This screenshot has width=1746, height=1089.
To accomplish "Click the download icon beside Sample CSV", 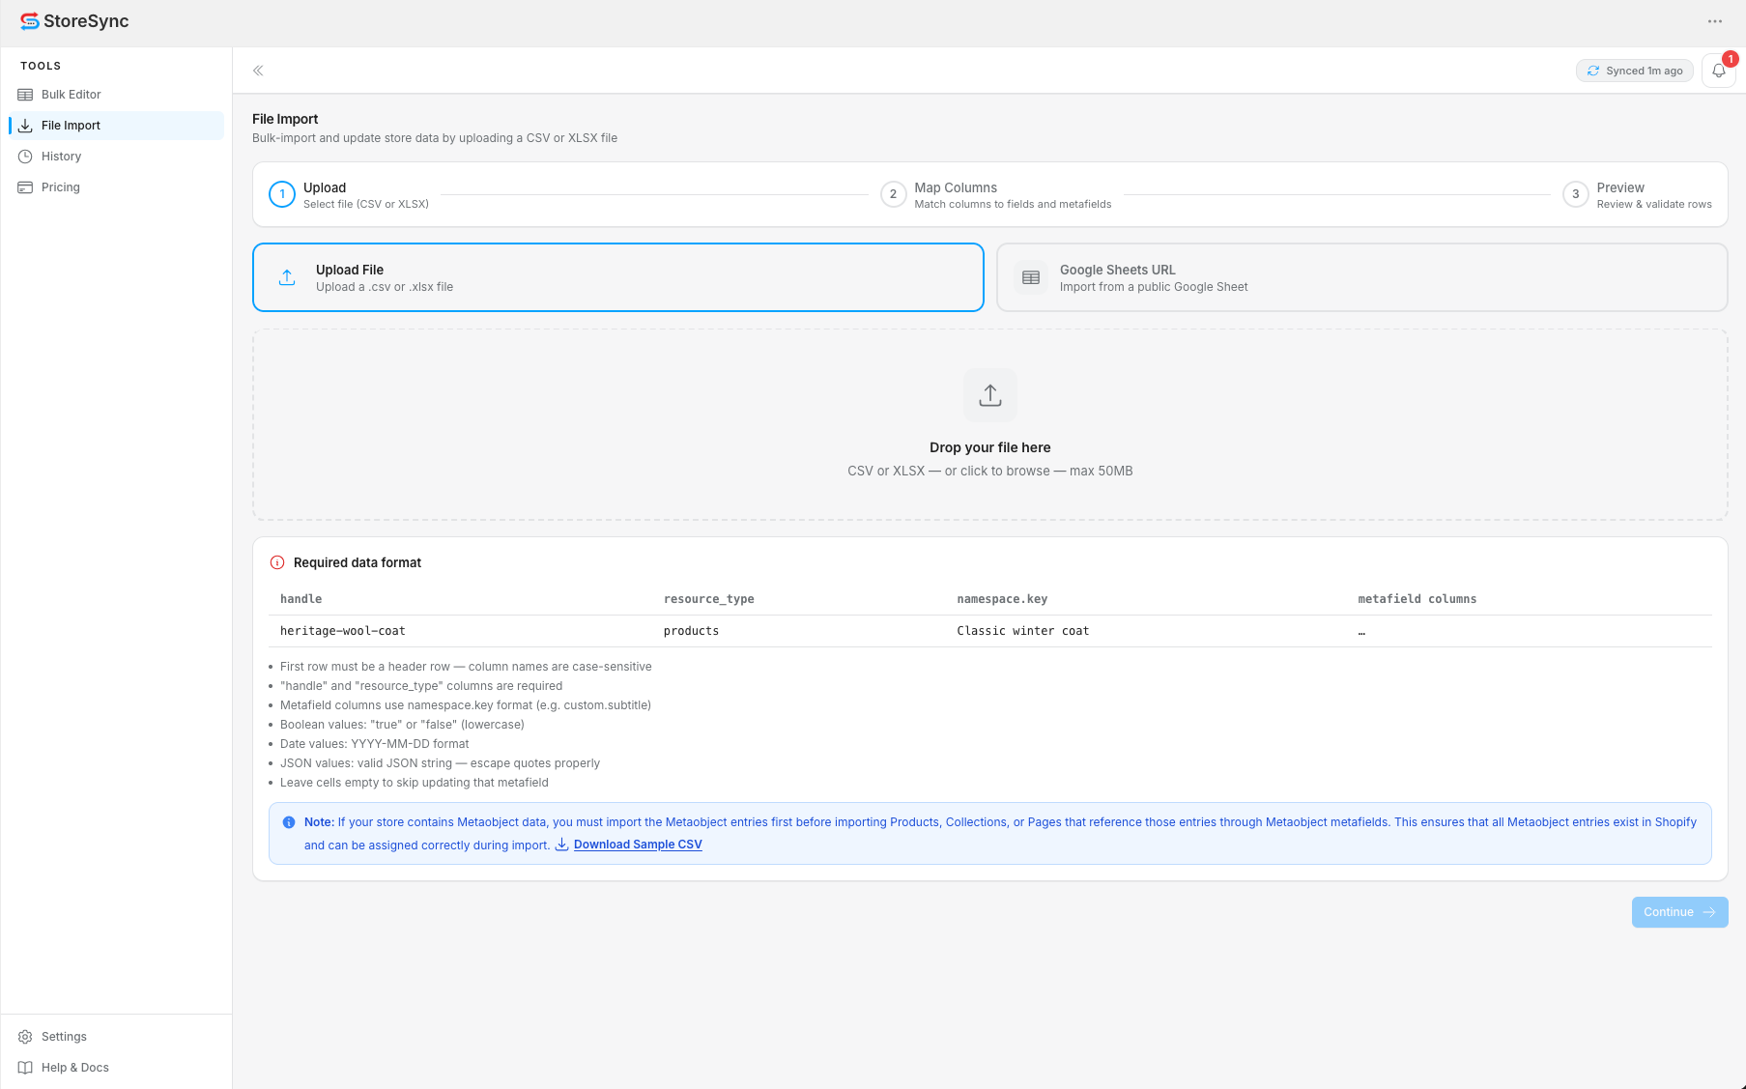I will pos(561,845).
